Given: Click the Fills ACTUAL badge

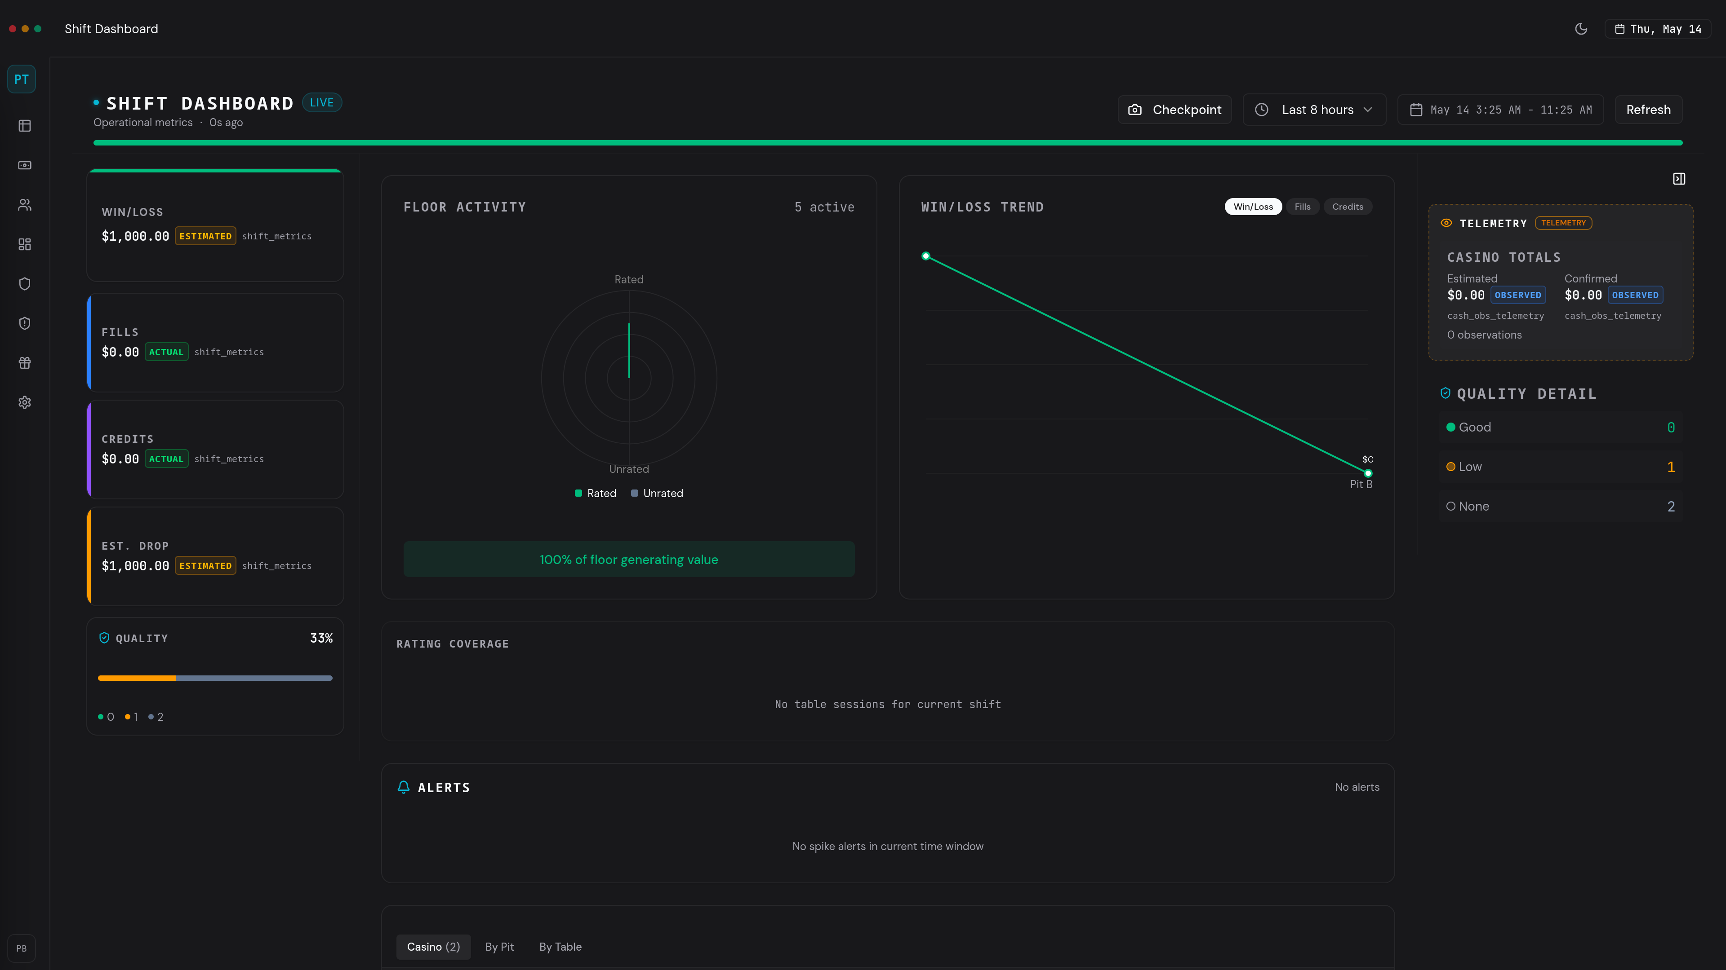Looking at the screenshot, I should pyautogui.click(x=166, y=352).
